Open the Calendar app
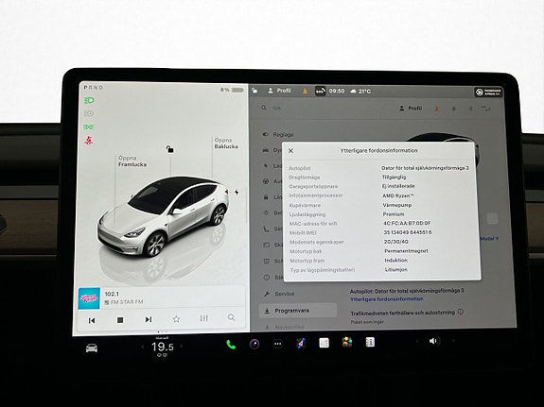The height and width of the screenshot is (407, 544). (x=324, y=343)
